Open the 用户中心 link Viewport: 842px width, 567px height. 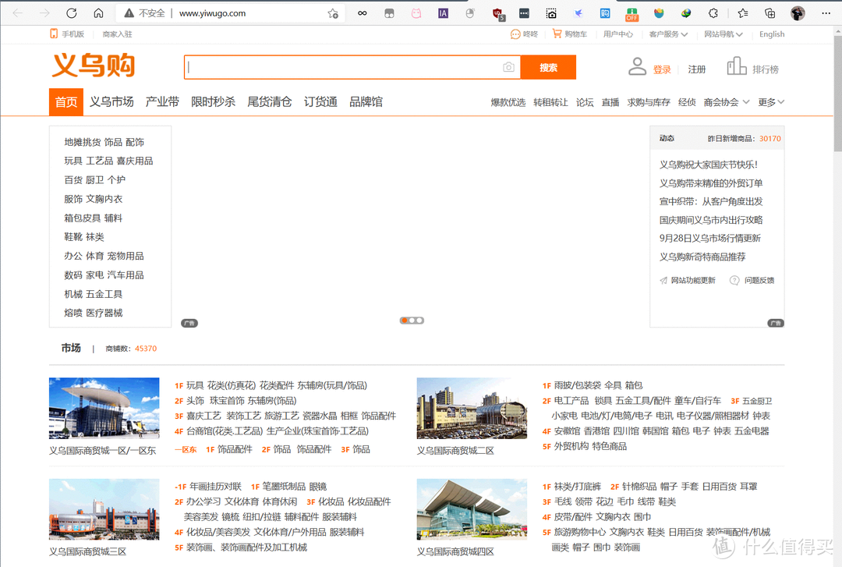click(x=617, y=34)
